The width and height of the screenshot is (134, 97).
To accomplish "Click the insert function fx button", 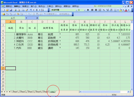I will click(37, 18).
